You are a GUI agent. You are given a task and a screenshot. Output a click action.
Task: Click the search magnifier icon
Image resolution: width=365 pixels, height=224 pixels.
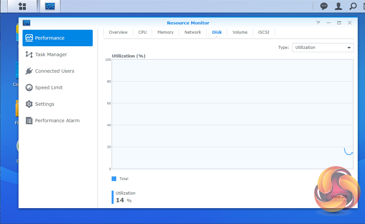353,6
